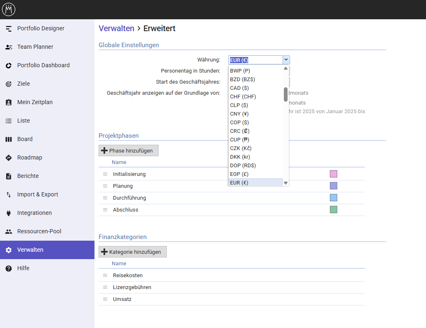
Task: Click the Kategorie hinzufügen button
Action: 133,252
